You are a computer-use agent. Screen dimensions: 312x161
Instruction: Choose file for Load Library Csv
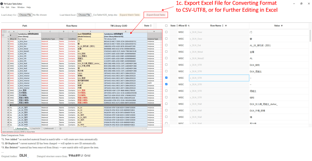tap(25, 15)
